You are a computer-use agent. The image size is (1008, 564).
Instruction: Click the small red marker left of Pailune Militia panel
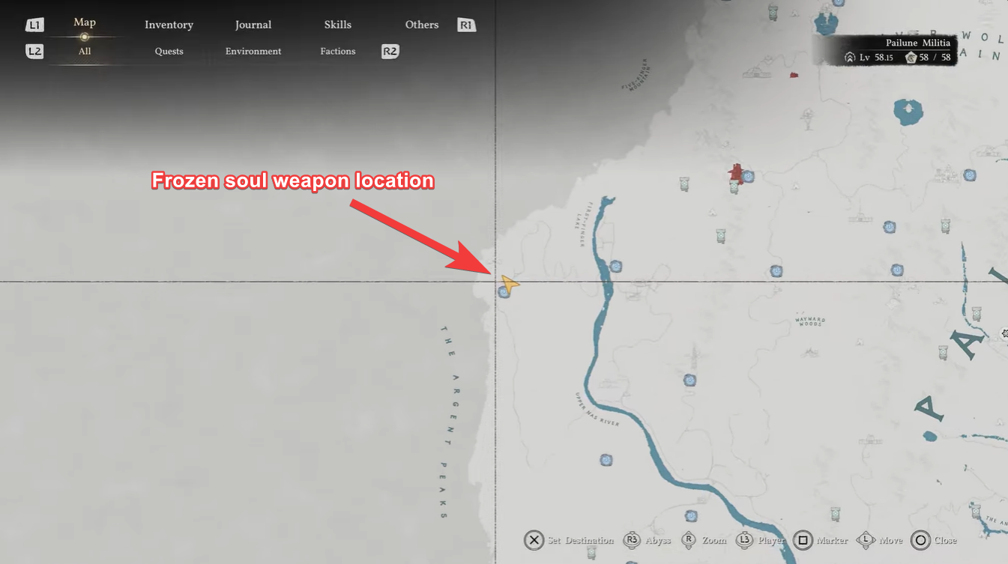[793, 75]
